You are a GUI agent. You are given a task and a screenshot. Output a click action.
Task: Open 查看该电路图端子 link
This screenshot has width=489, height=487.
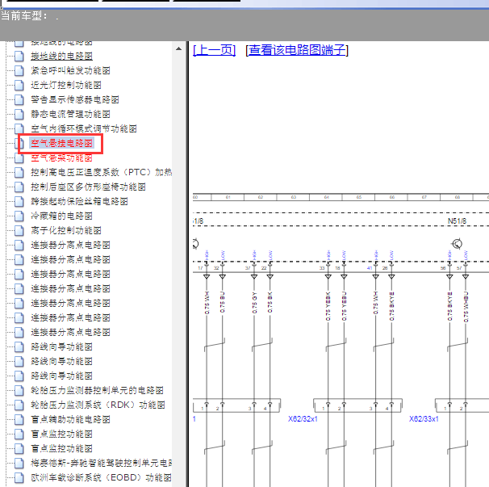click(x=297, y=50)
